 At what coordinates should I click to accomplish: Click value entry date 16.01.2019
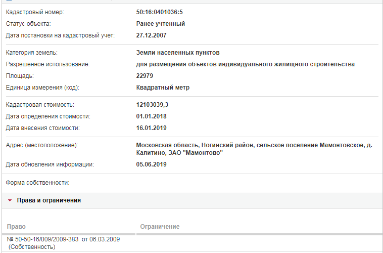coord(151,128)
